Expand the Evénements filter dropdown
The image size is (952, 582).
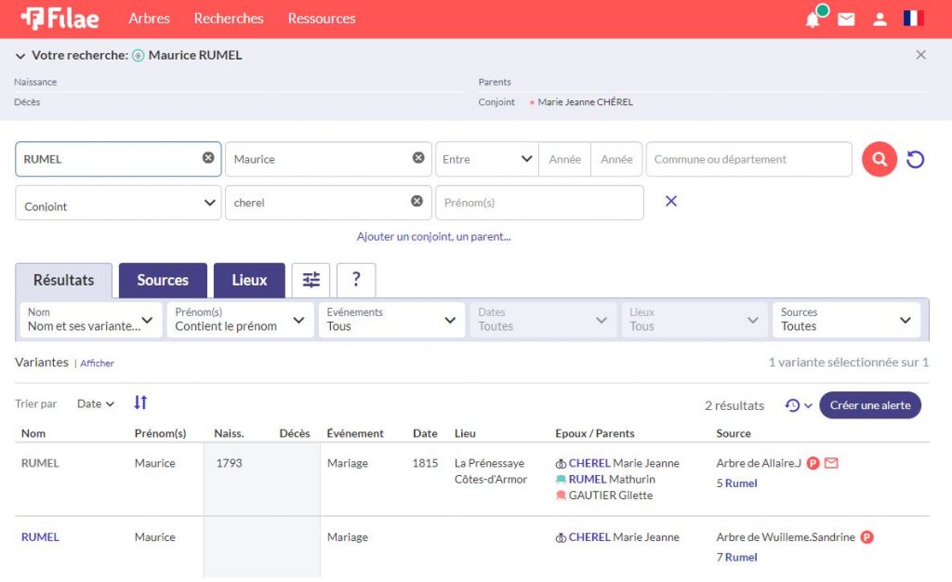click(x=390, y=320)
